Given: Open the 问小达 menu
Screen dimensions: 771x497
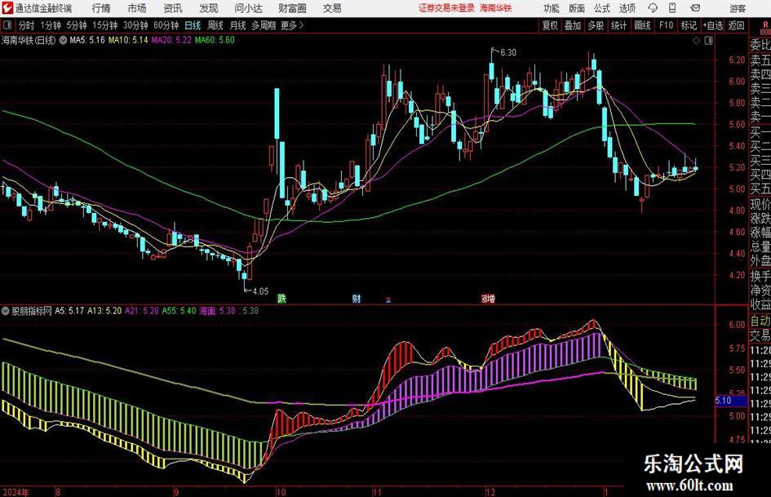Looking at the screenshot, I should point(248,8).
